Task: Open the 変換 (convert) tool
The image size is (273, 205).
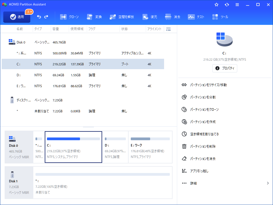Action: pos(94,17)
